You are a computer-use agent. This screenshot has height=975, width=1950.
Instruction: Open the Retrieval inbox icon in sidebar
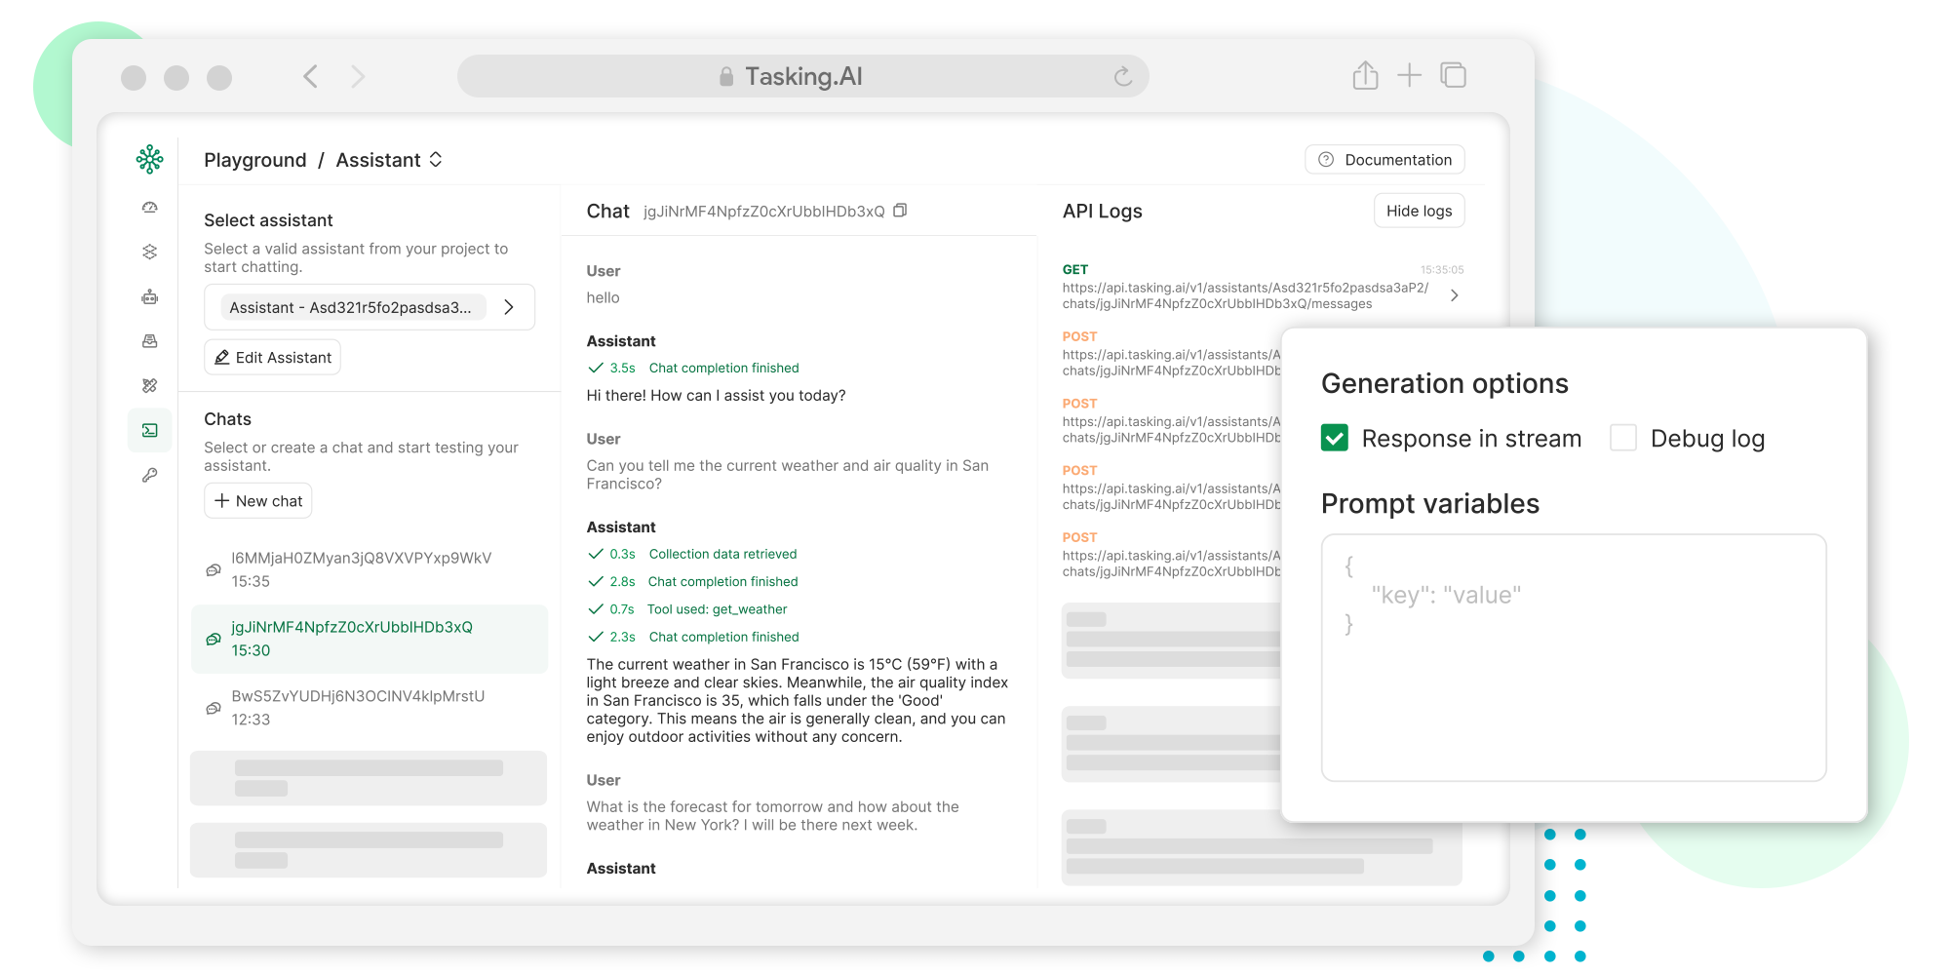click(x=149, y=339)
